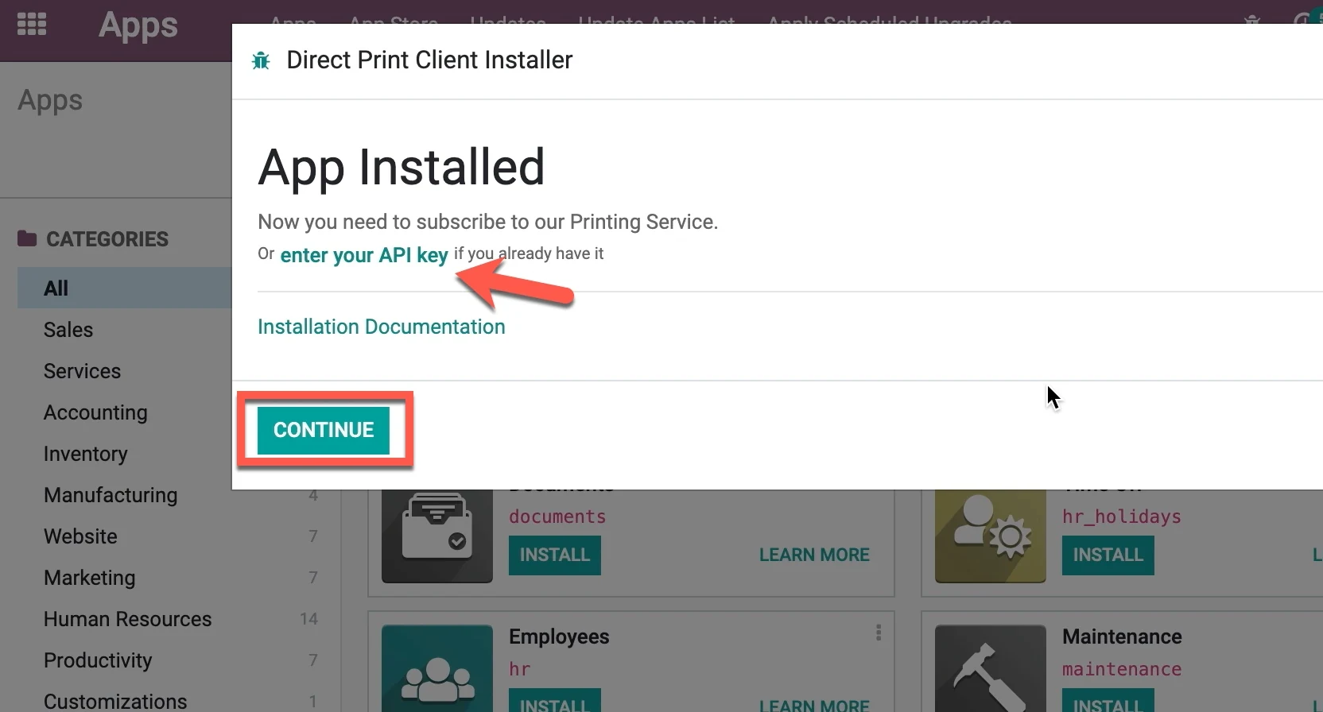Install the hr_holidays app
Image resolution: width=1323 pixels, height=712 pixels.
tap(1108, 555)
